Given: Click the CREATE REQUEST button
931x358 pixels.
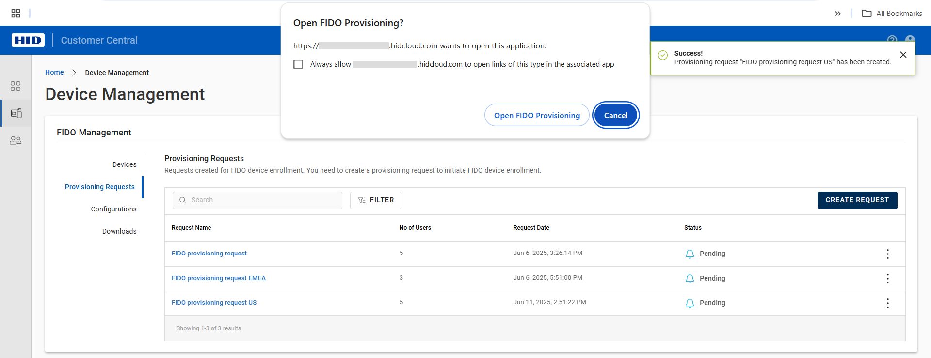Looking at the screenshot, I should click(x=857, y=200).
